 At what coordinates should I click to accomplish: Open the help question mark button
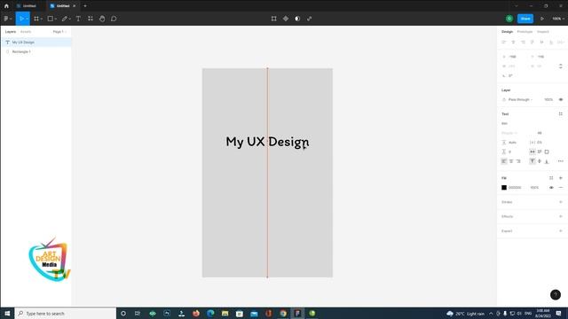tap(556, 295)
